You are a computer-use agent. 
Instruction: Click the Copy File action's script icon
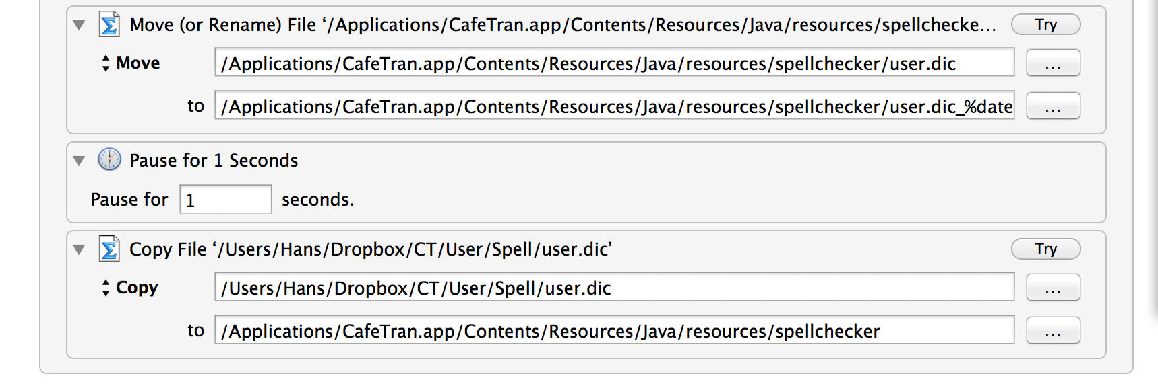pyautogui.click(x=109, y=249)
